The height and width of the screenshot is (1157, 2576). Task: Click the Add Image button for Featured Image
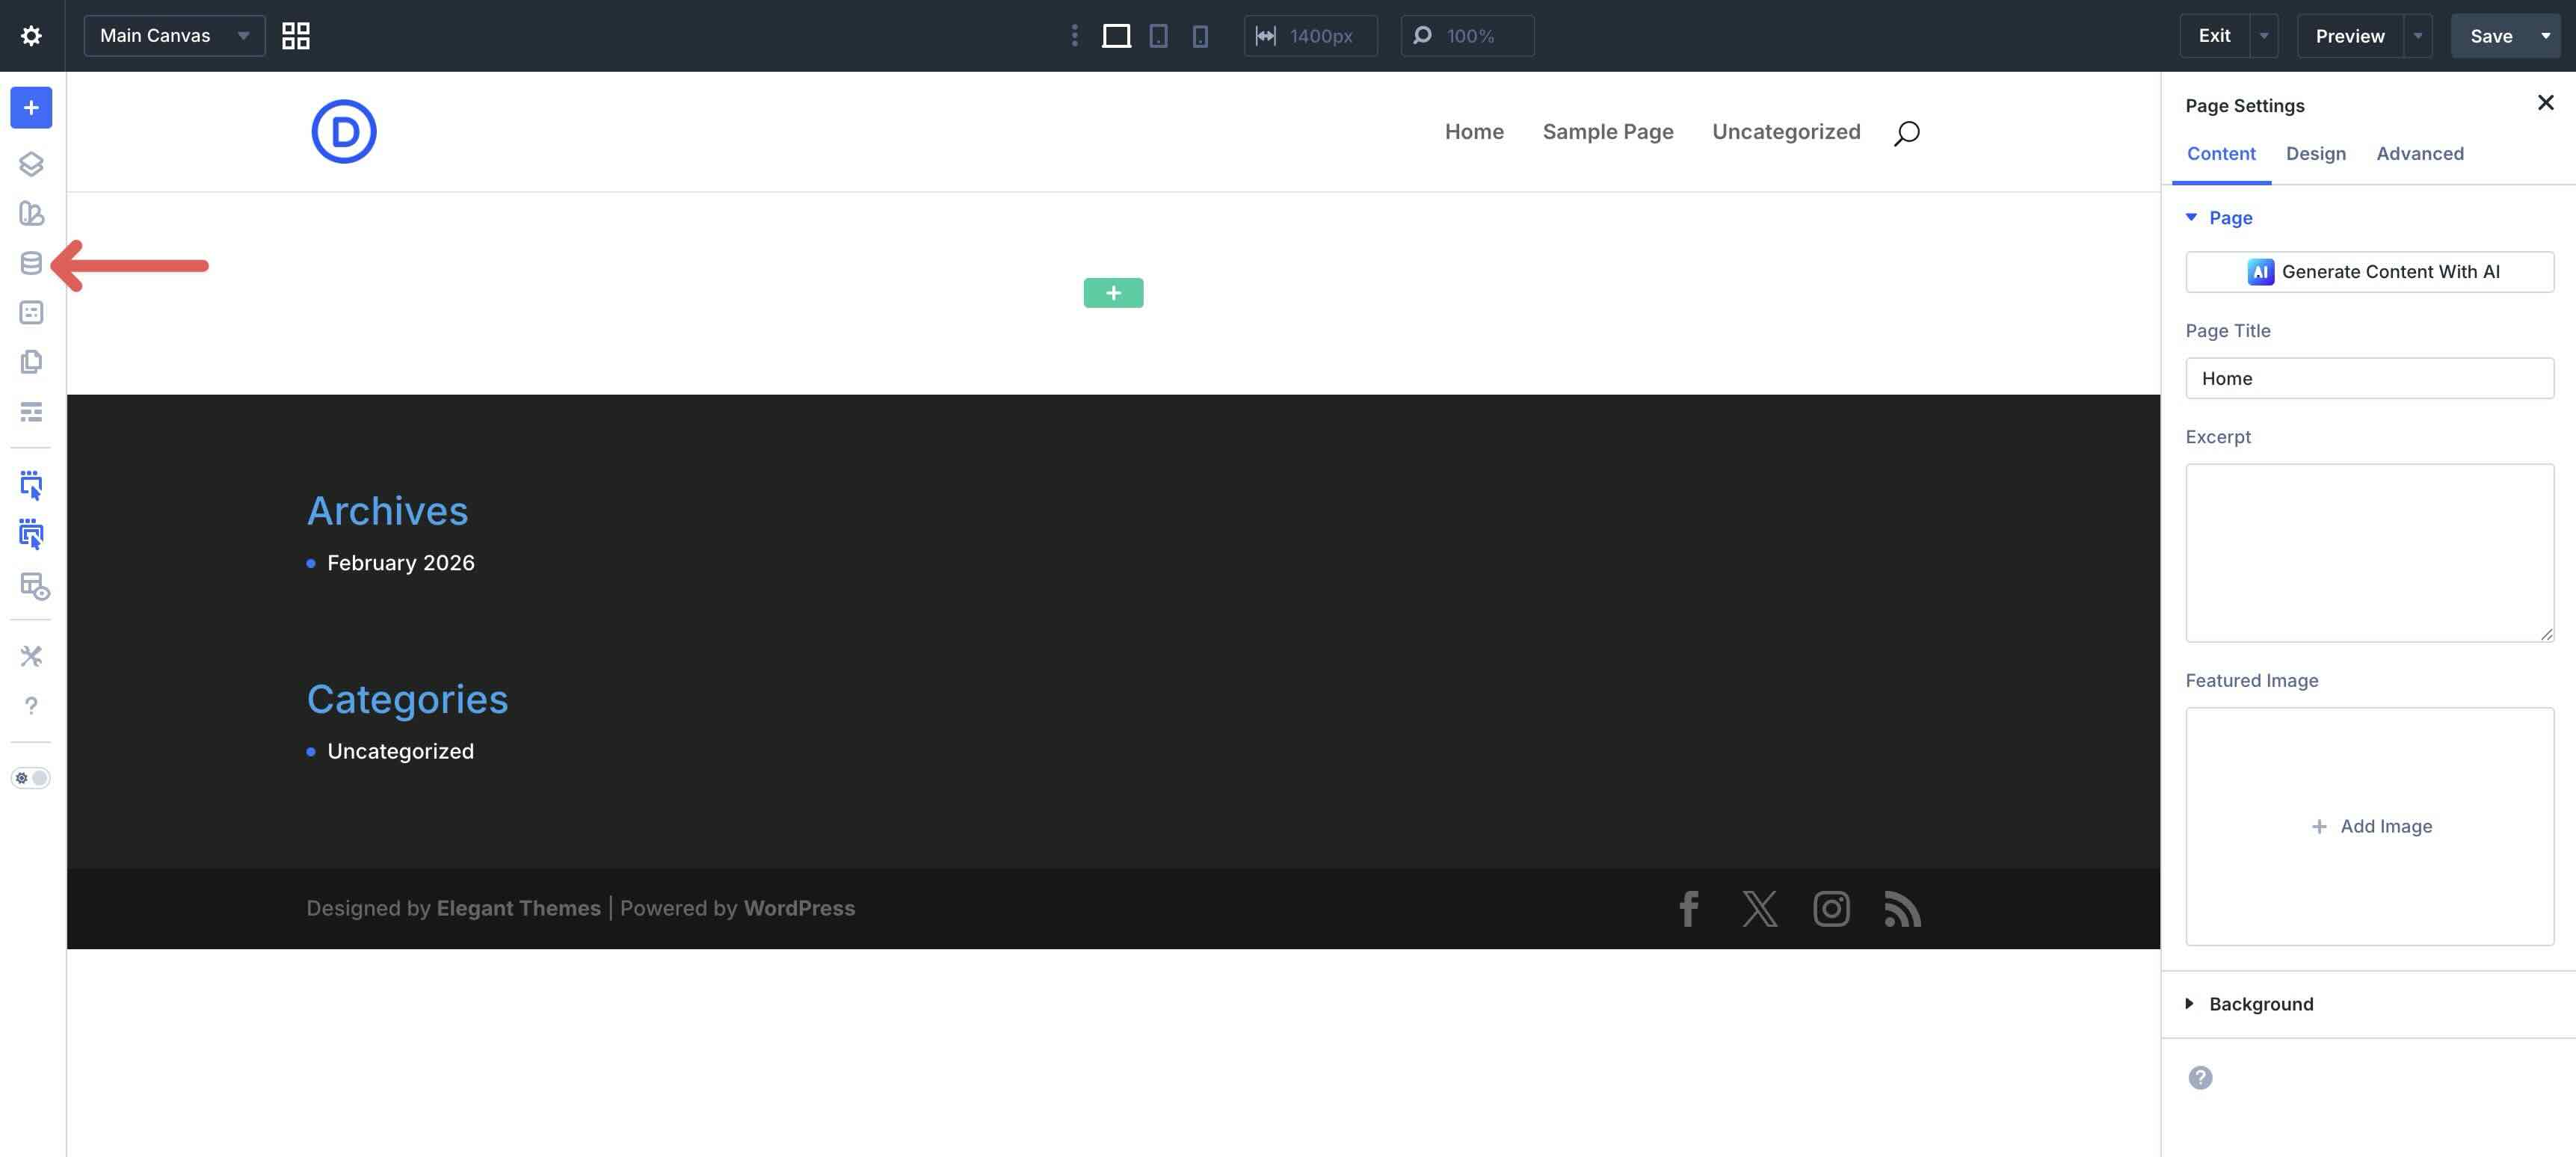(2371, 826)
